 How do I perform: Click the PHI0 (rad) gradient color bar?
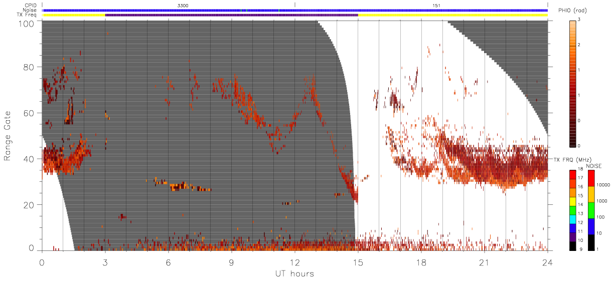[572, 83]
